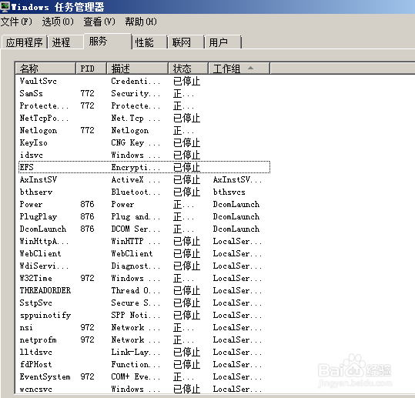Viewport: 415px width, 398px height.
Task: Select the WdiServi... service row
Action: pyautogui.click(x=144, y=266)
